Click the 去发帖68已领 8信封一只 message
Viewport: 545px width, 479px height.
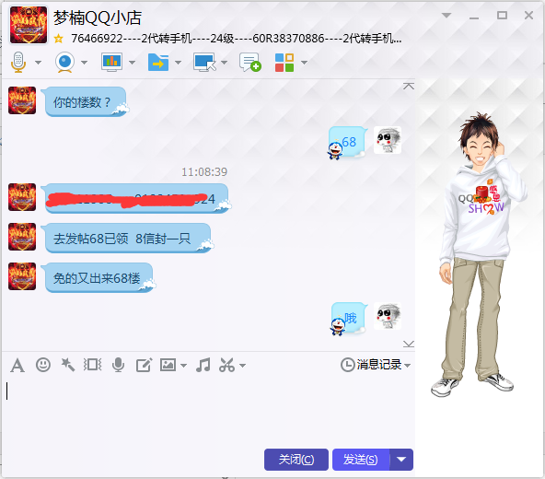pyautogui.click(x=128, y=239)
